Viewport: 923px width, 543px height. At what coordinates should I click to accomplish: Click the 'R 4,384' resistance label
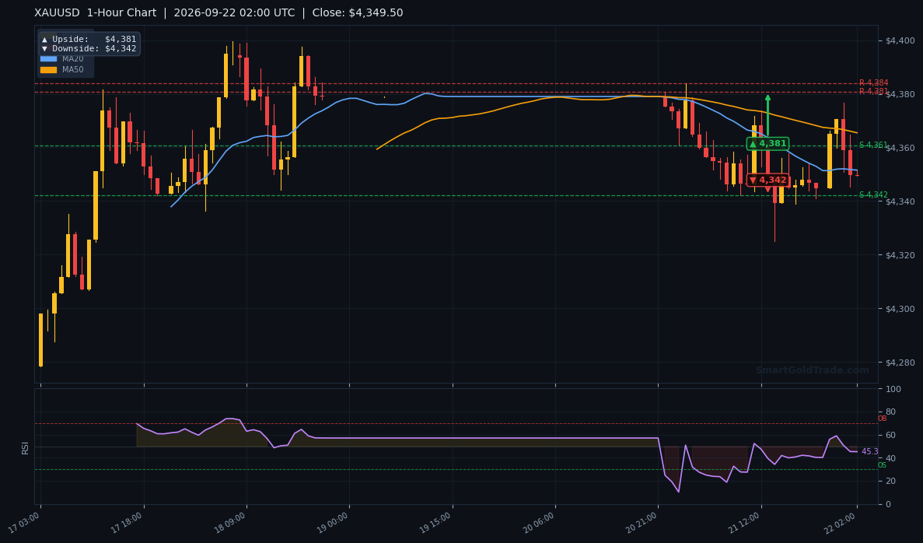click(x=873, y=83)
